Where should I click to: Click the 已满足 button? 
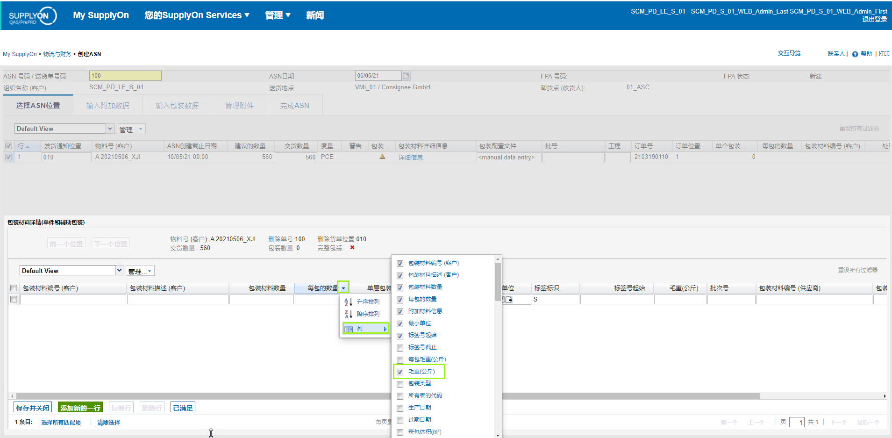pos(183,408)
